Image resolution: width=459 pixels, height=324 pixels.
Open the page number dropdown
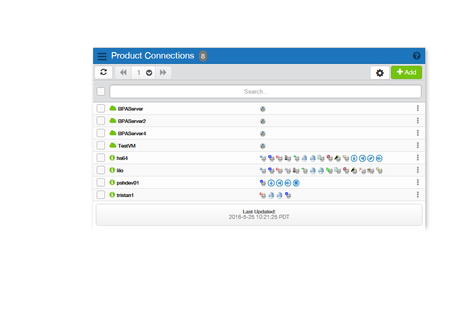[149, 73]
